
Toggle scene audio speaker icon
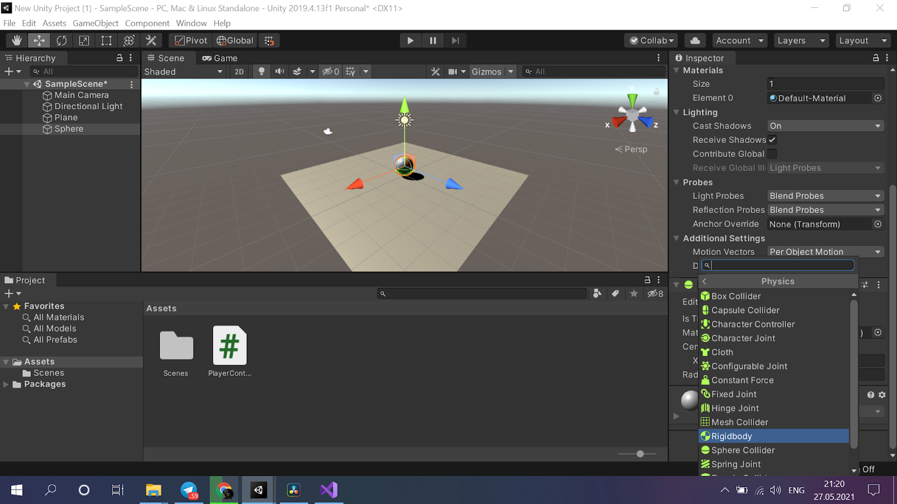(x=279, y=71)
